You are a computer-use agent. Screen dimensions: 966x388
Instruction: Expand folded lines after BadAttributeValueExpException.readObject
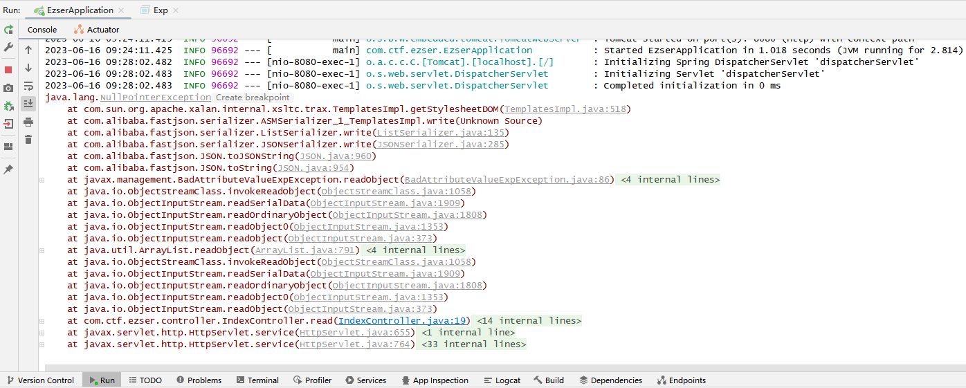point(668,180)
